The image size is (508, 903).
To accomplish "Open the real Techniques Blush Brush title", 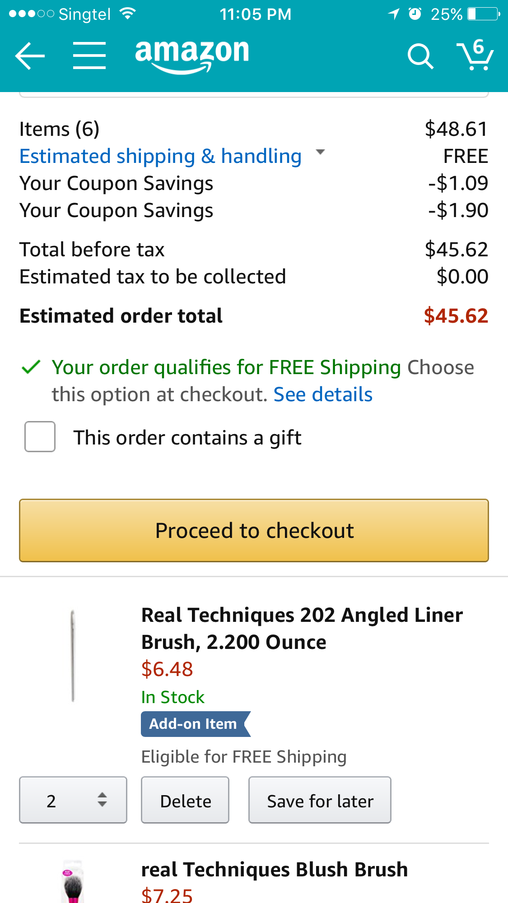I will 275,870.
